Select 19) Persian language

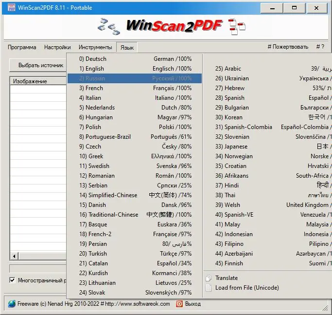(x=135, y=244)
